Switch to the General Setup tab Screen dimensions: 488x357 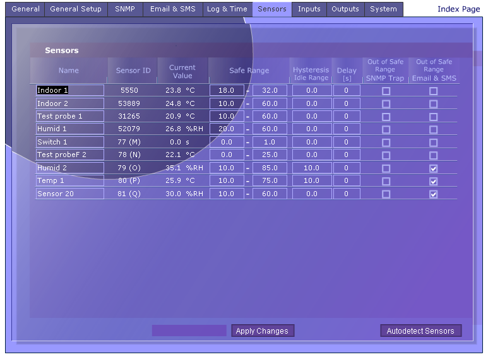76,9
